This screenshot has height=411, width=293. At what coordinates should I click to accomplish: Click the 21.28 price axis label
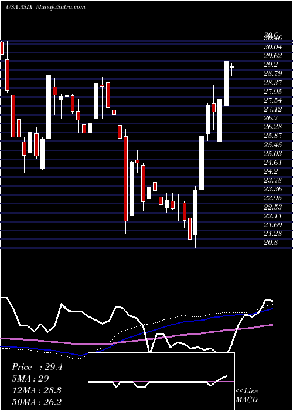point(273,234)
